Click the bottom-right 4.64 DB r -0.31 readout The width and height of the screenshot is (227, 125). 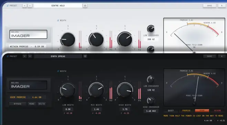(214, 121)
